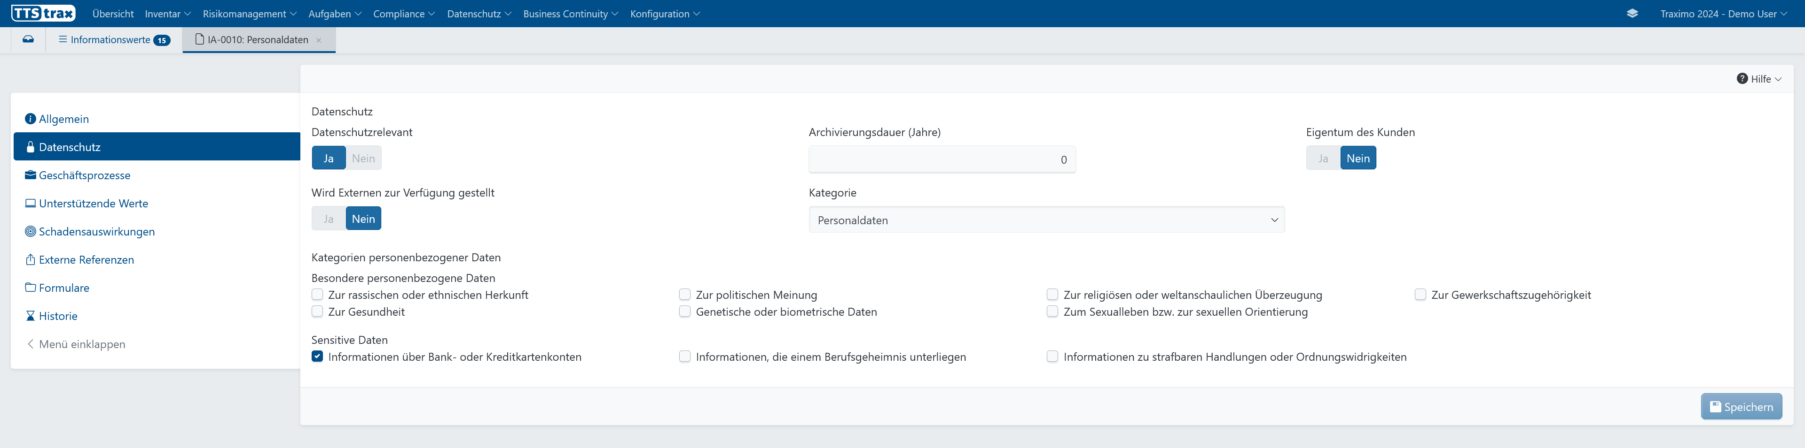This screenshot has width=1805, height=448.
Task: Expand the Inventar menu
Action: point(167,13)
